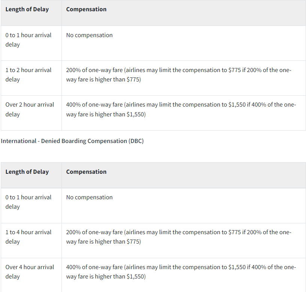This screenshot has height=292, width=306.
Task: Click 400% fare compensation for over 2 hour delay
Action: point(181,109)
